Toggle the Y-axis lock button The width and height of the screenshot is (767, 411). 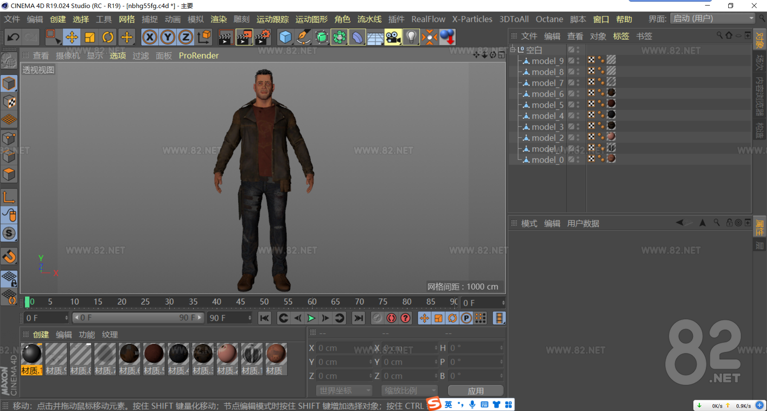pyautogui.click(x=167, y=37)
